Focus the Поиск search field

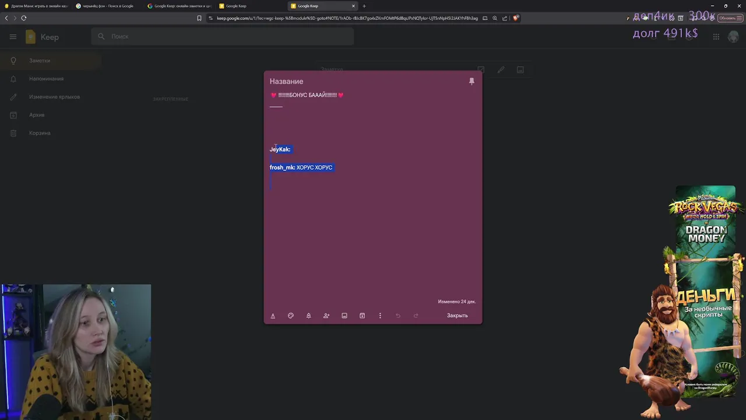point(223,36)
